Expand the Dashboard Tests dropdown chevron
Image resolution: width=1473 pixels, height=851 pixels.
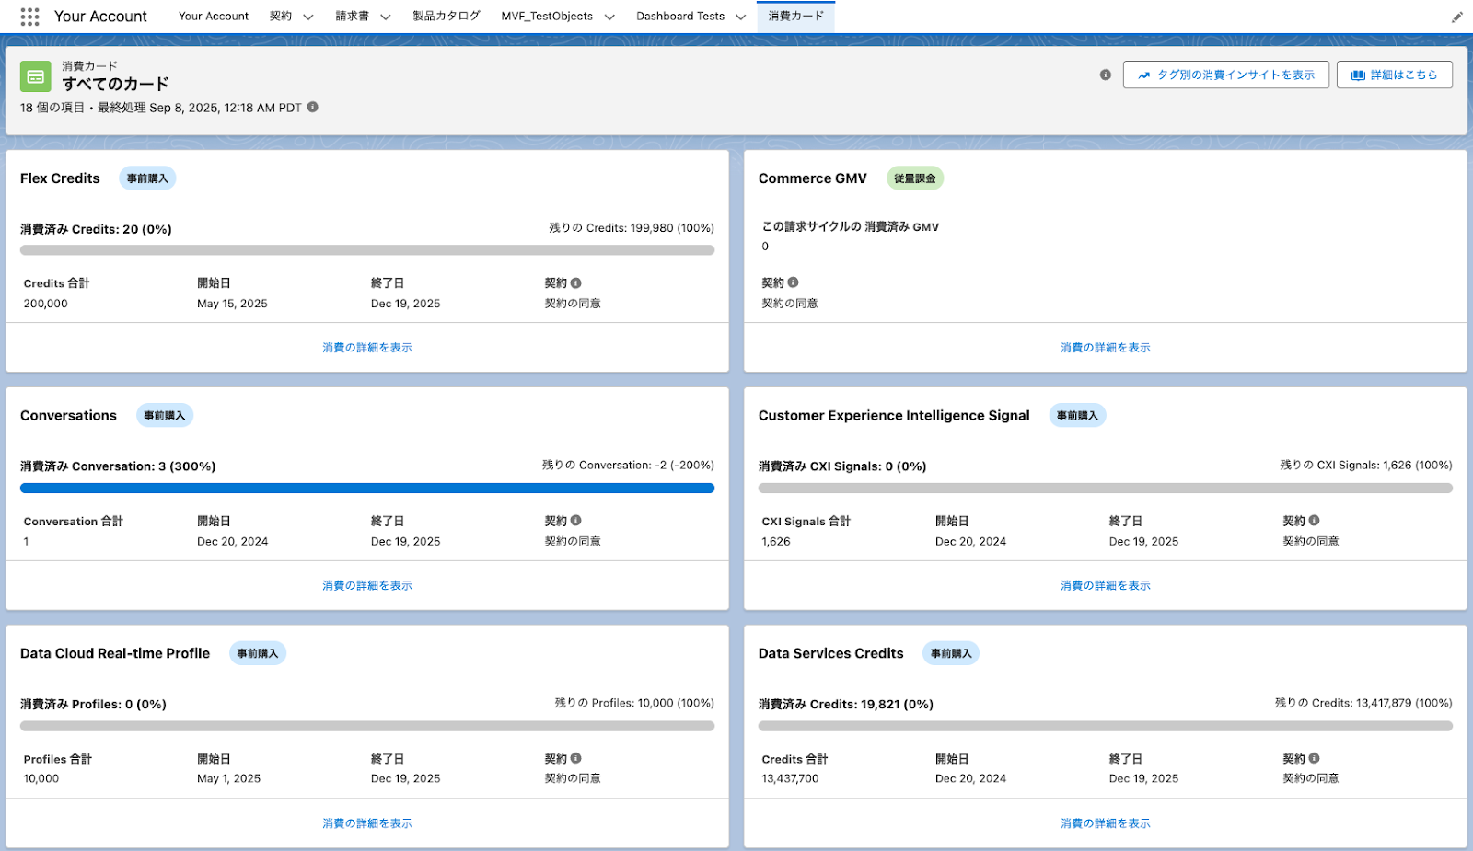741,17
